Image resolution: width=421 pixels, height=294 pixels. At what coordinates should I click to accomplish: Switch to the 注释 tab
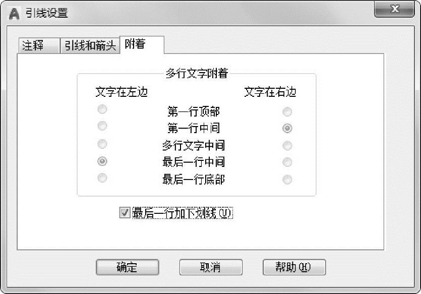(x=34, y=46)
